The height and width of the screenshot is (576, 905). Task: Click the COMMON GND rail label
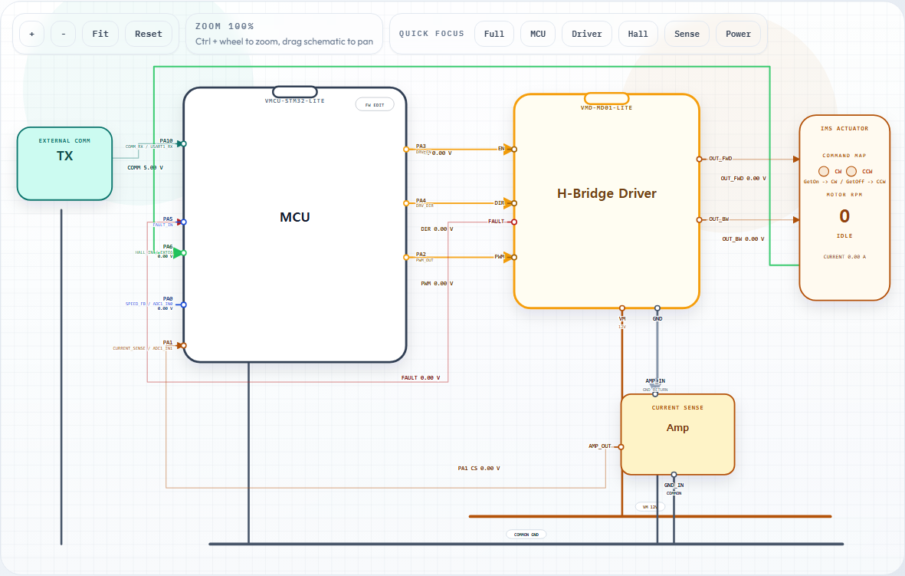[x=526, y=535]
